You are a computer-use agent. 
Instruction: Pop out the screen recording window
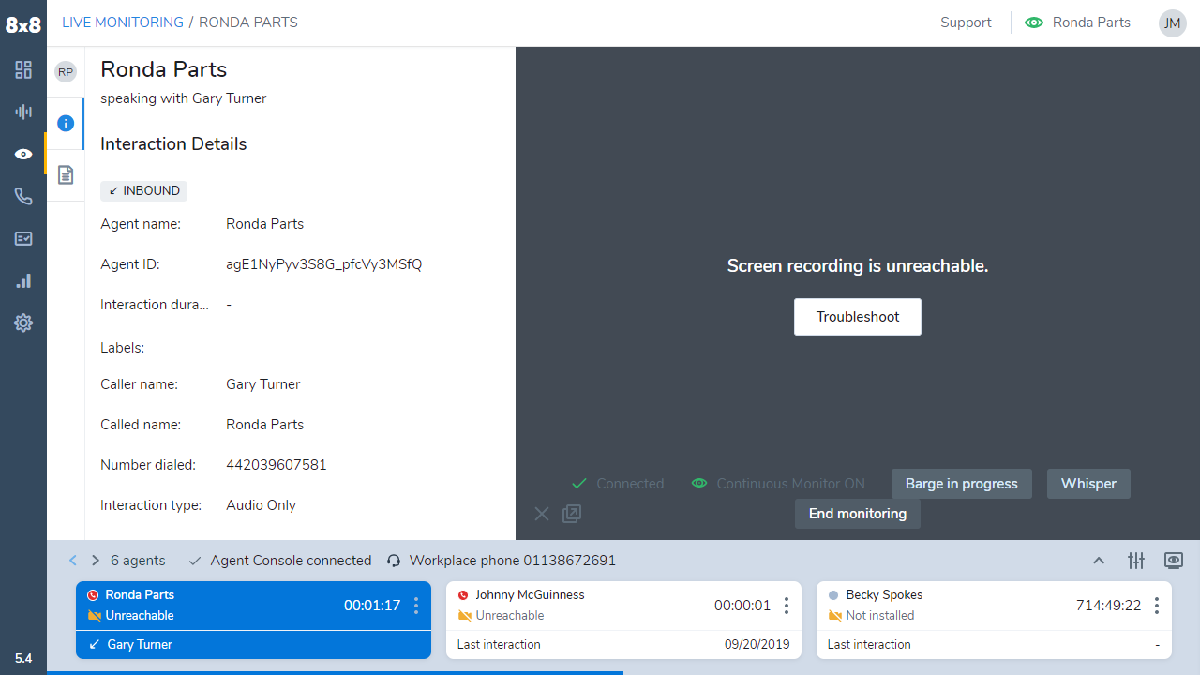(x=572, y=514)
